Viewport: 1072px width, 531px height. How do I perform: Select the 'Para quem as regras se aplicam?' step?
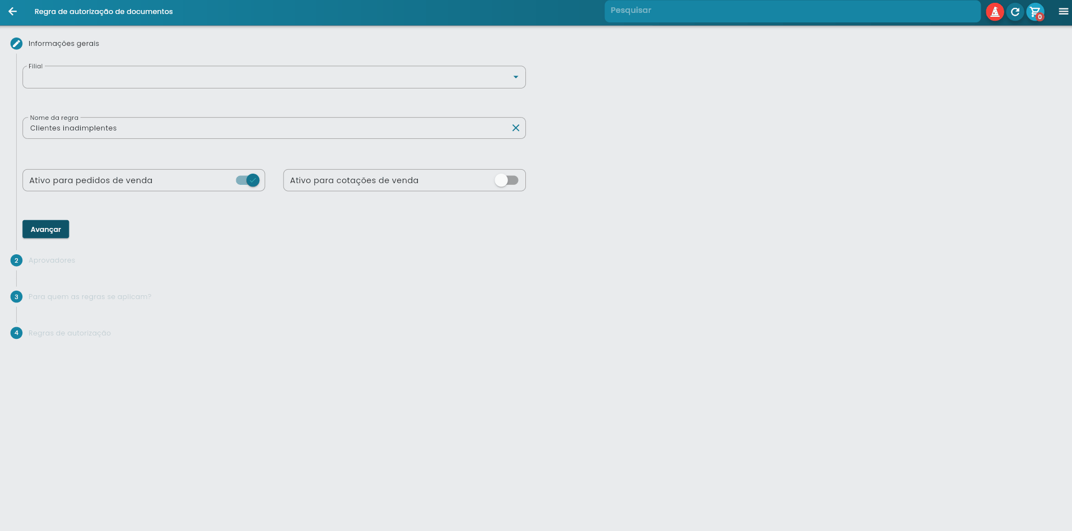(x=90, y=297)
